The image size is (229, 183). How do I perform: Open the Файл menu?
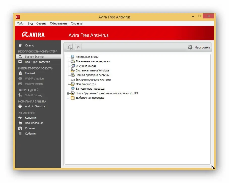pos(20,23)
